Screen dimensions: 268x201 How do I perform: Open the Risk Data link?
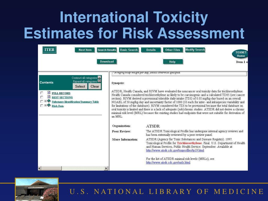(x=58, y=106)
